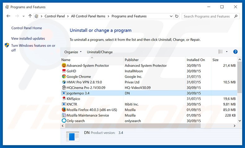Click the KMSpico red button icon
This screenshot has width=245, height=148.
64,98
